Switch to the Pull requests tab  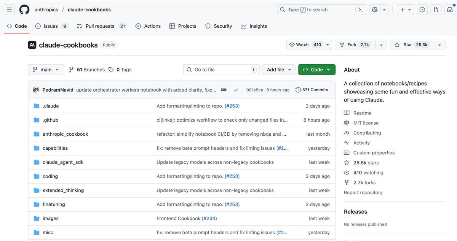coord(102,26)
